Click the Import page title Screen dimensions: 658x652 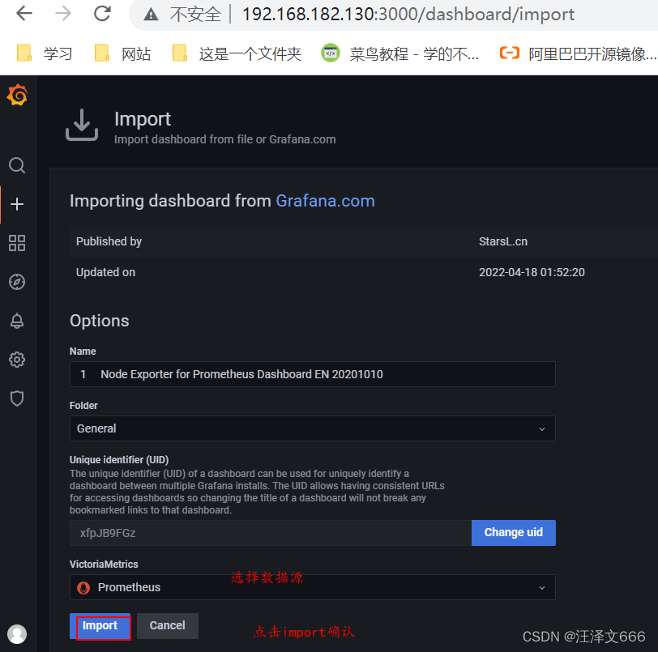click(x=143, y=119)
